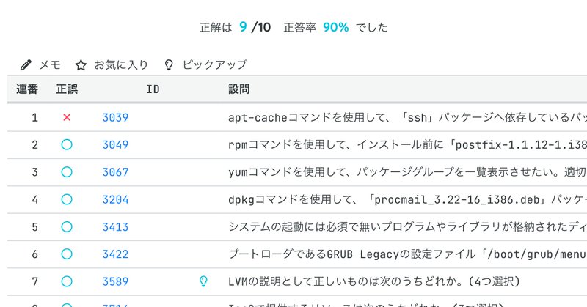The width and height of the screenshot is (587, 307).
Task: Click the pencil memo icon
Action: (x=26, y=64)
